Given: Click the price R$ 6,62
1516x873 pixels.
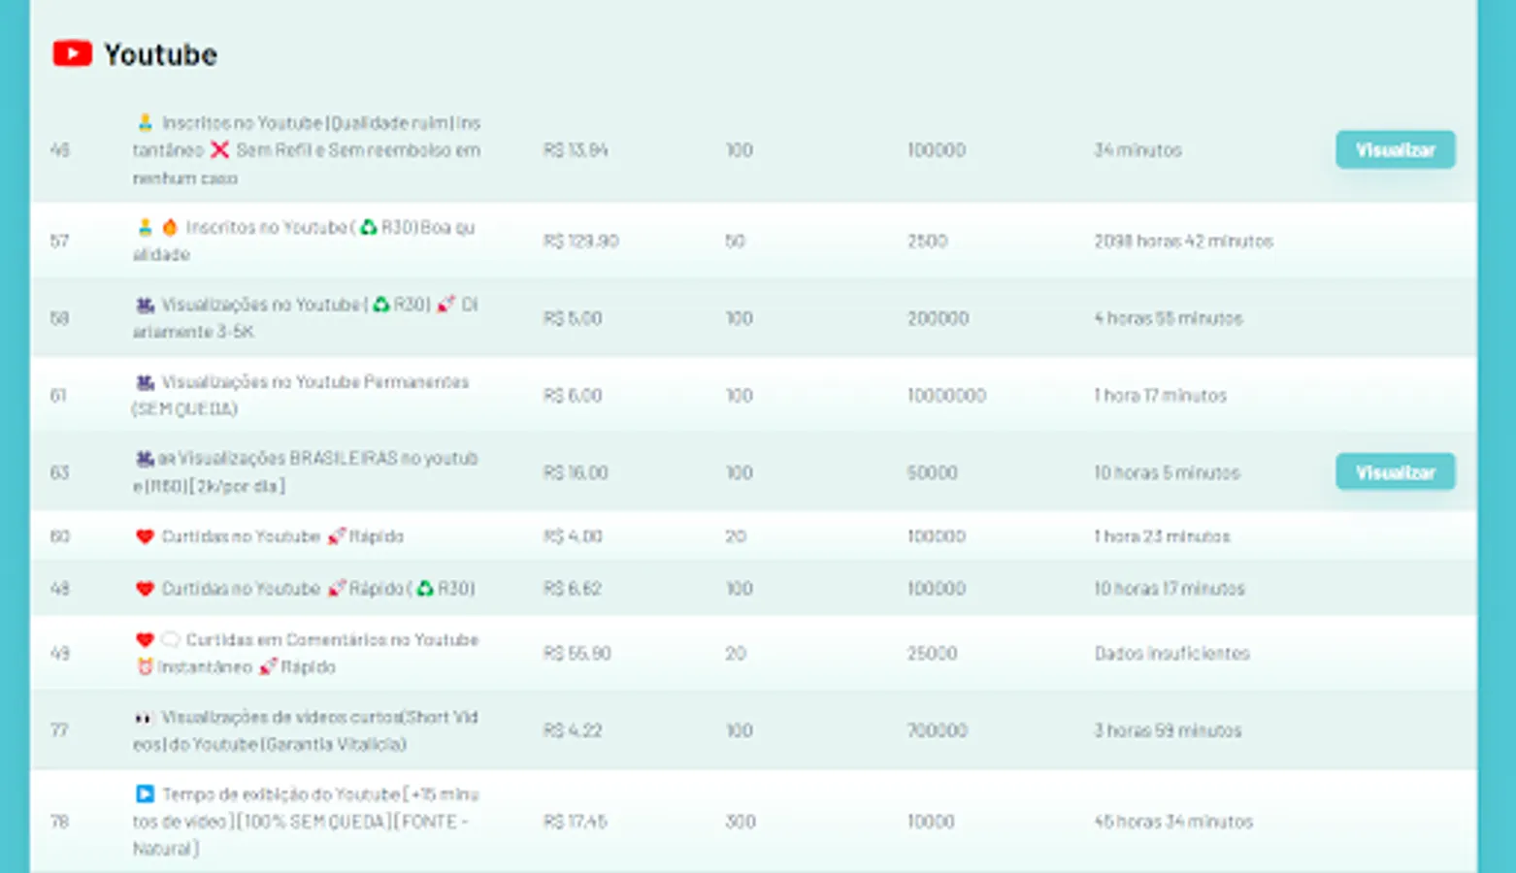Looking at the screenshot, I should click(x=573, y=588).
